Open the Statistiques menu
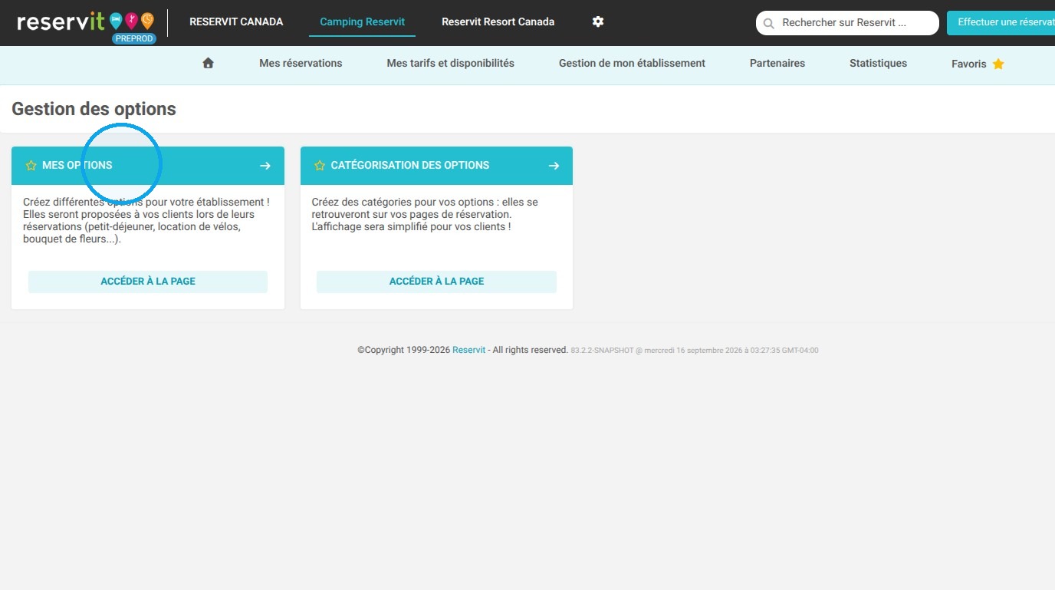 coord(878,64)
